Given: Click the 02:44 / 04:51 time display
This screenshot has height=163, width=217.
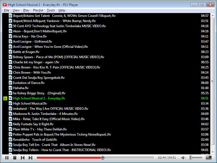Looking at the screenshot, I should (x=167, y=158).
